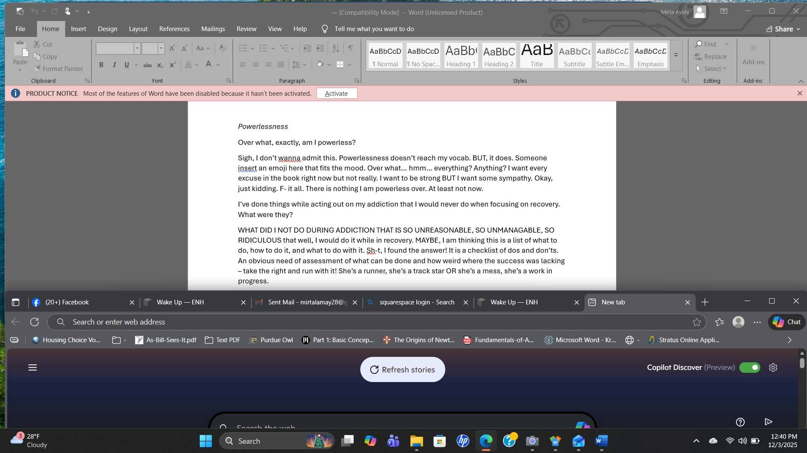The width and height of the screenshot is (807, 453).
Task: Clear all formatting icon
Action: 223,48
